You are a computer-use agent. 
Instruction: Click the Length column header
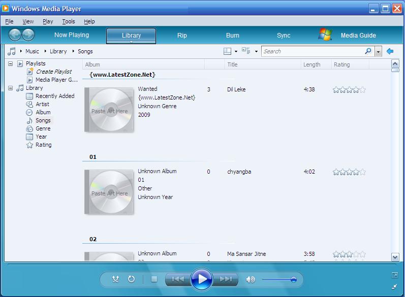tap(316, 64)
